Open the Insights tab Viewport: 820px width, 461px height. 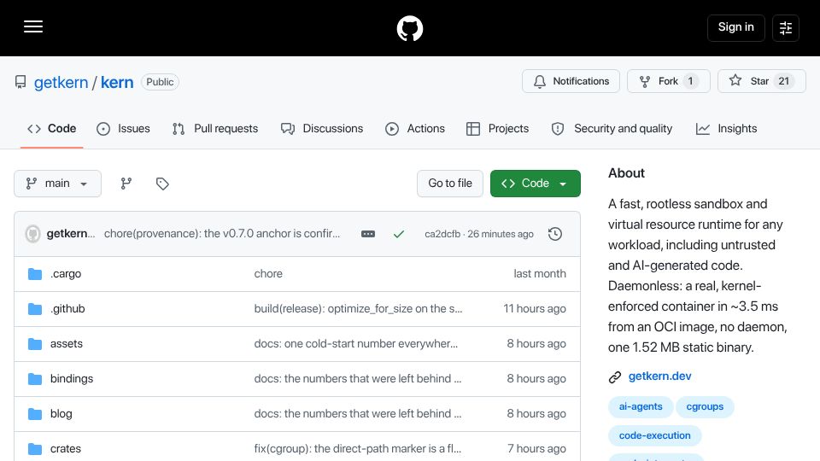coord(726,129)
